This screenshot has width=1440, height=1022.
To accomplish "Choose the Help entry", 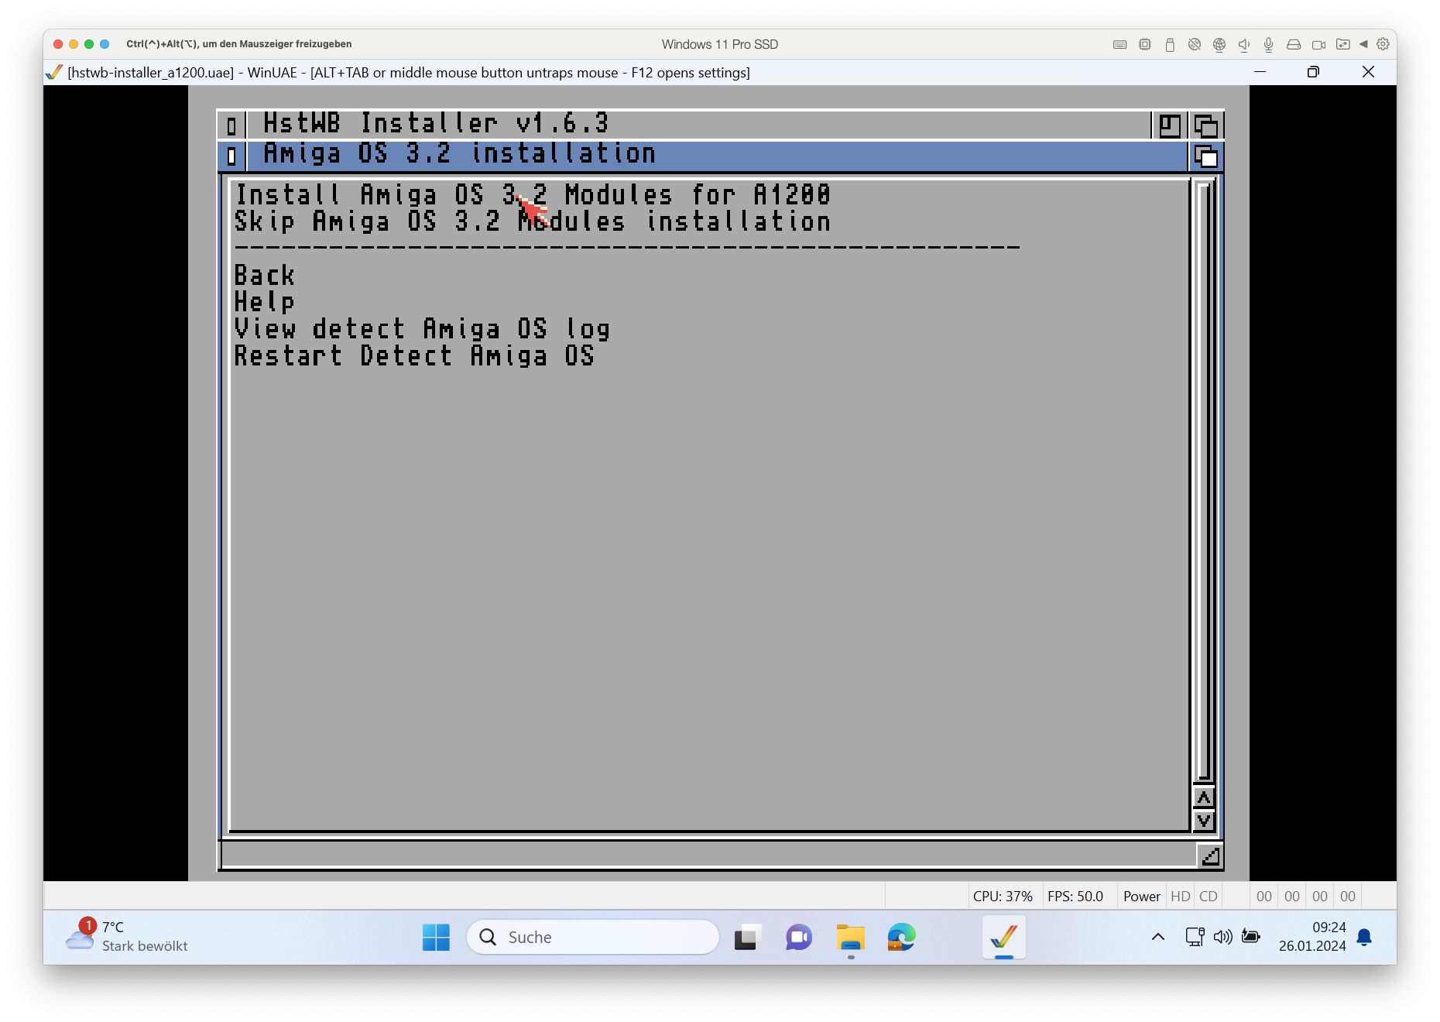I will pyautogui.click(x=265, y=302).
